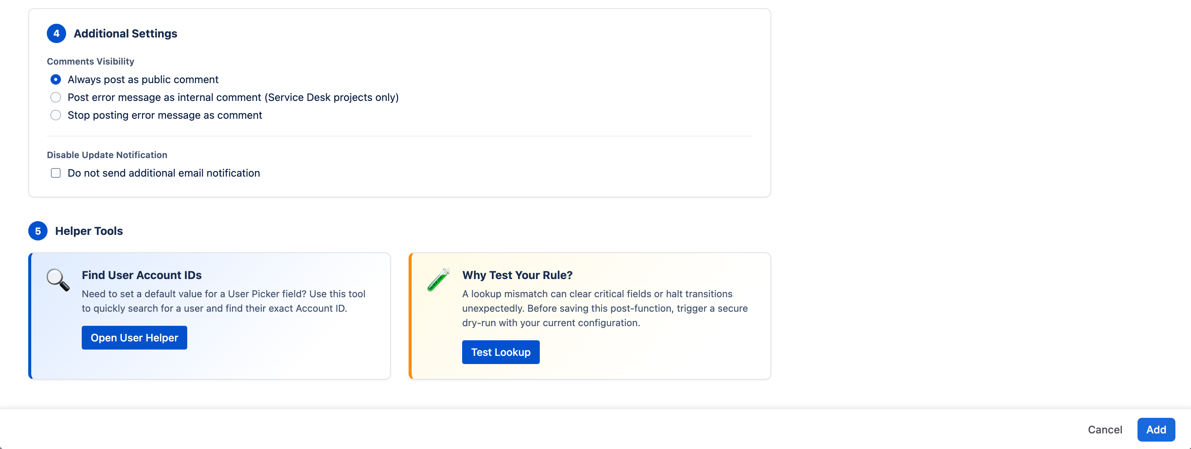Open the User Helper tool

click(134, 338)
